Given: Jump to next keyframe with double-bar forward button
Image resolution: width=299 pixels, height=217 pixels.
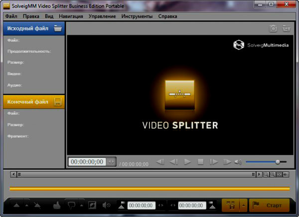Looking at the screenshot, I should [x=227, y=162].
